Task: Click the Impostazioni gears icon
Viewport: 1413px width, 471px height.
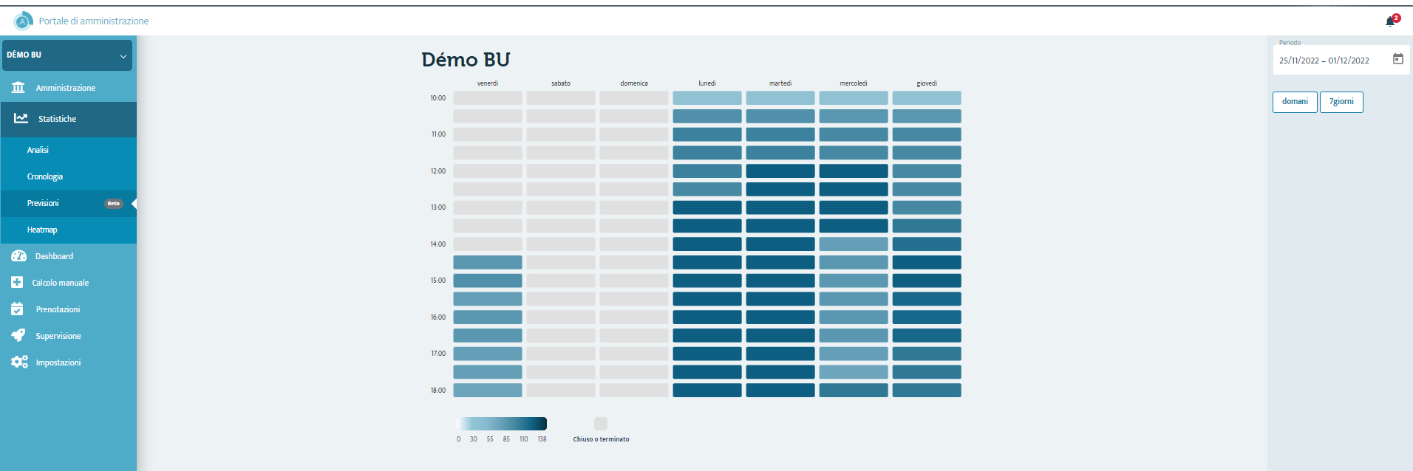Action: click(19, 362)
